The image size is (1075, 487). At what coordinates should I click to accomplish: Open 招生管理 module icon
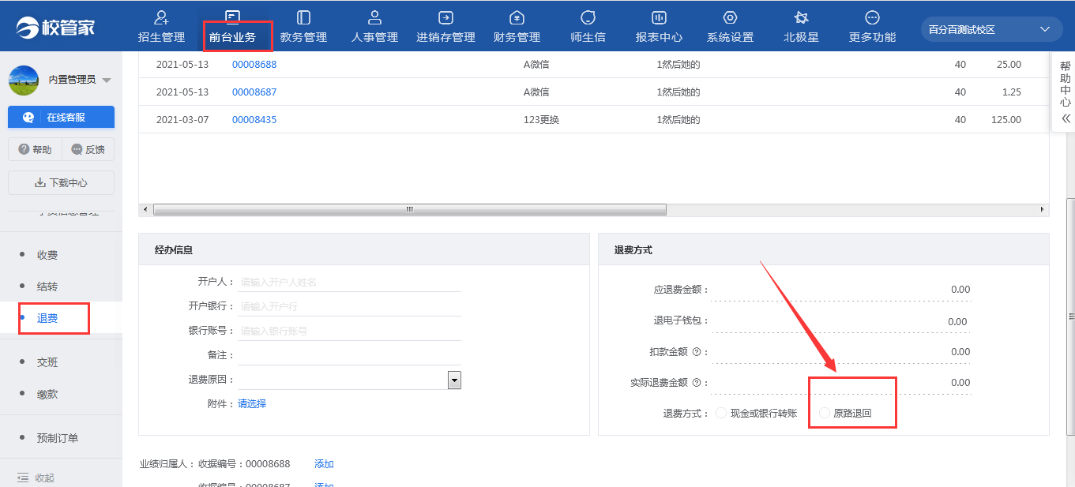point(161,17)
